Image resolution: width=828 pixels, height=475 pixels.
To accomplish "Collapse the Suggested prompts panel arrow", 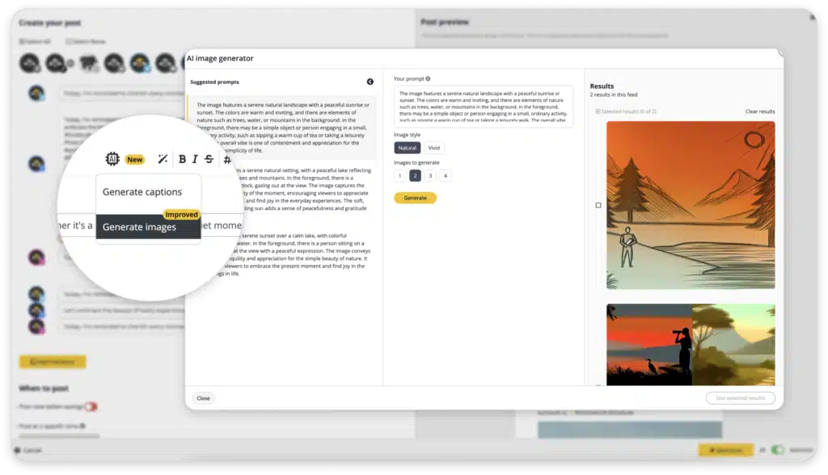I will click(370, 82).
